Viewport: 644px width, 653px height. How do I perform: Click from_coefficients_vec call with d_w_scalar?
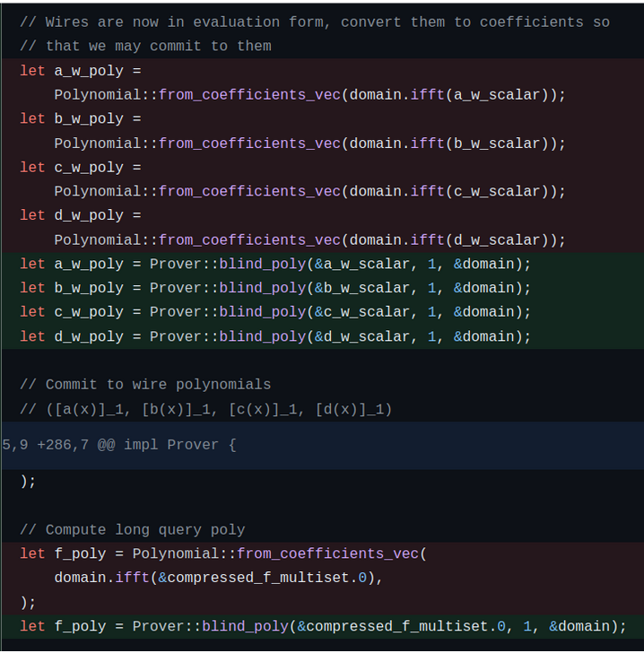[310, 240]
